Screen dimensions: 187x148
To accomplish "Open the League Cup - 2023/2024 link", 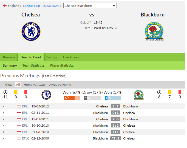I will point(41,6).
